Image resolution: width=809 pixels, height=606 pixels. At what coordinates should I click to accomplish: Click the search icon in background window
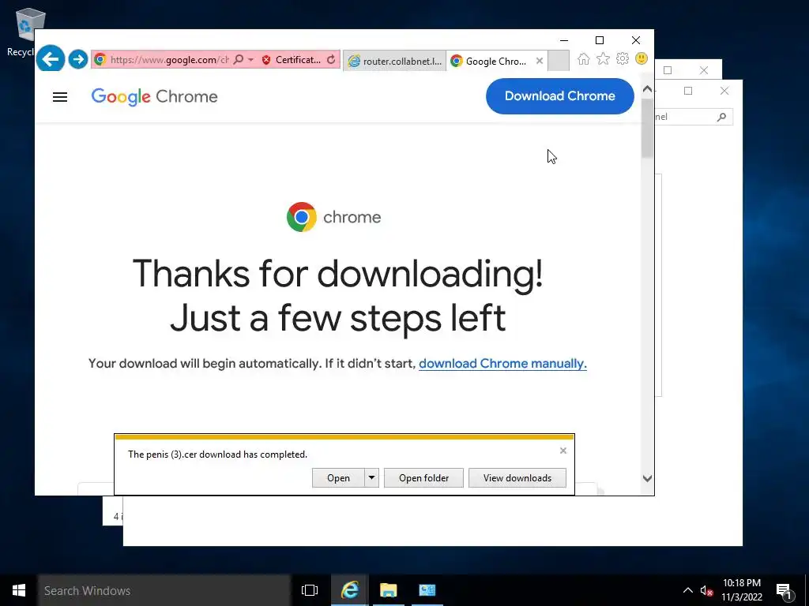point(722,117)
